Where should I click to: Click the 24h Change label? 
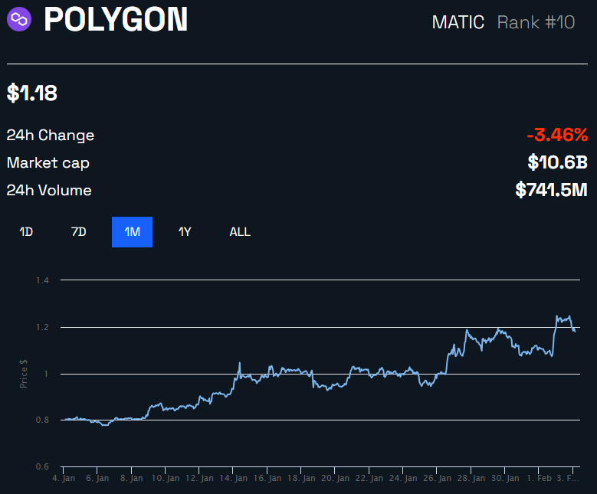[51, 136]
